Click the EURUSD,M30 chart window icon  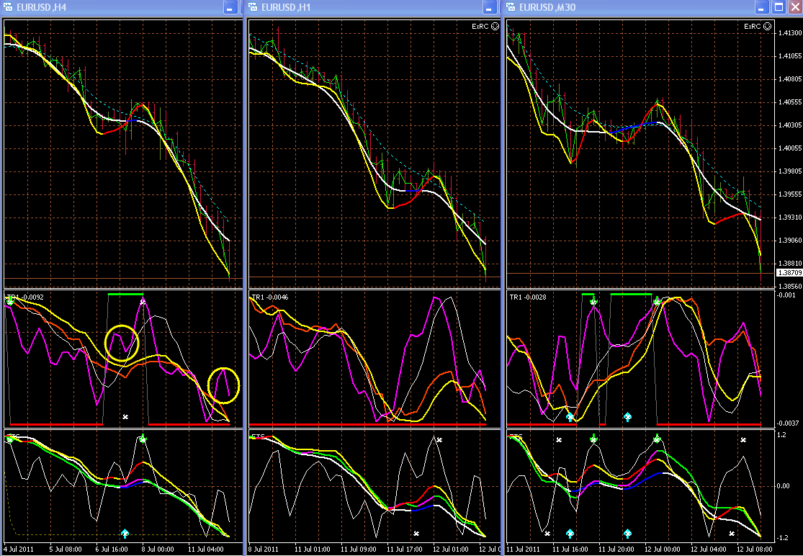[511, 7]
